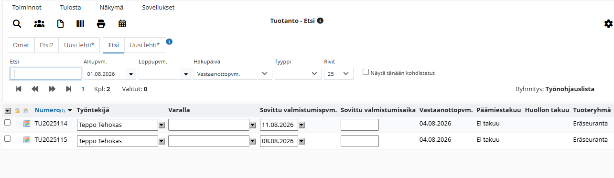This screenshot has height=178, width=614.
Task: Select the active Etsi tab
Action: (114, 45)
